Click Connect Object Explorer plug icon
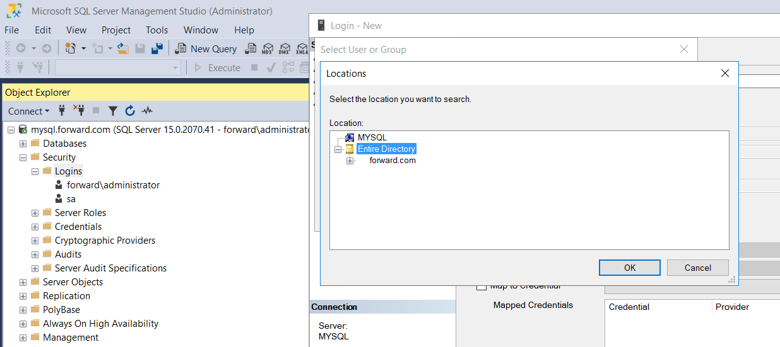 point(62,111)
